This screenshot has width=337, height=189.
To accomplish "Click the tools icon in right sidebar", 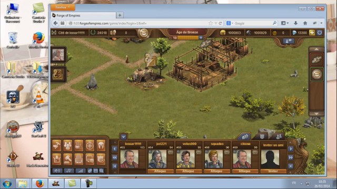I will [x=316, y=59].
